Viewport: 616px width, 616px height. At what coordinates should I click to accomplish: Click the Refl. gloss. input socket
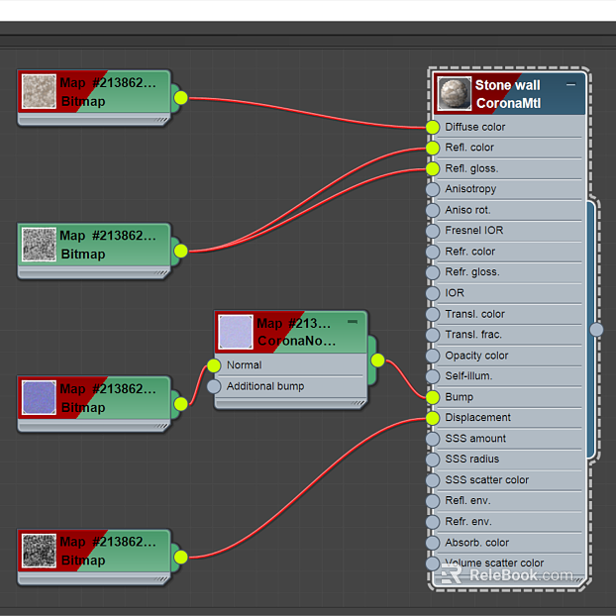click(x=433, y=169)
